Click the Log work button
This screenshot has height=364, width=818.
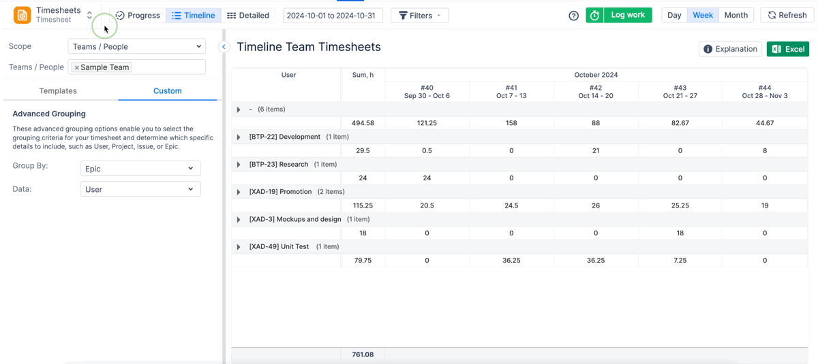[x=627, y=15]
